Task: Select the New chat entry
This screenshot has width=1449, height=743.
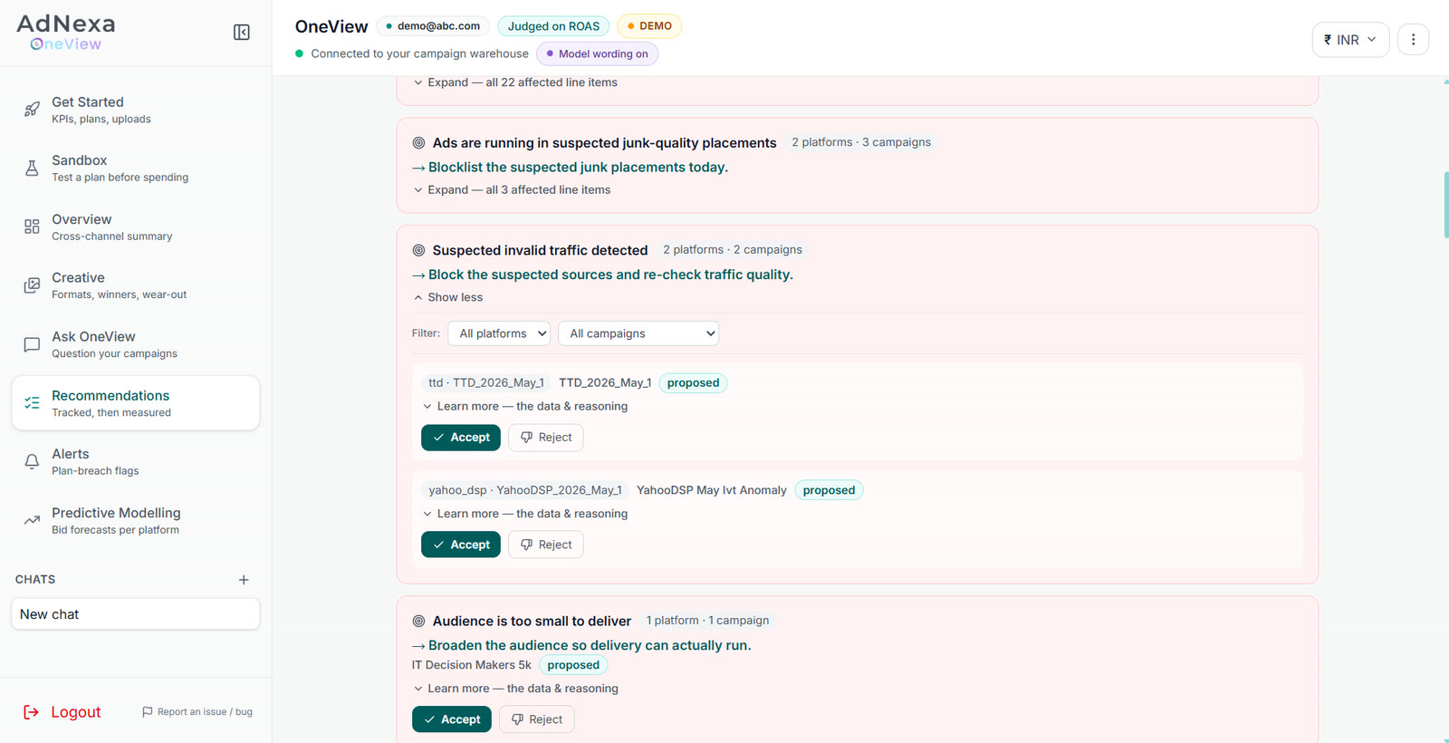Action: pyautogui.click(x=136, y=614)
